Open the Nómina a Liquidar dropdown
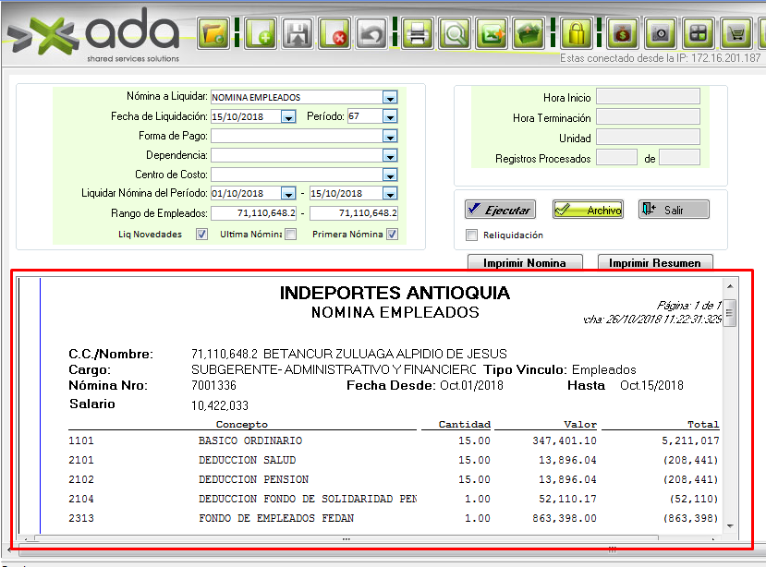Screen dimensions: 766x567 pyautogui.click(x=390, y=97)
